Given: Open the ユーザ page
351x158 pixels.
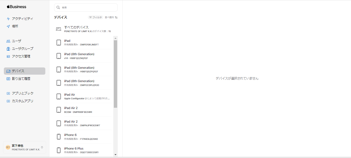Looking at the screenshot, I should (x=24, y=41).
